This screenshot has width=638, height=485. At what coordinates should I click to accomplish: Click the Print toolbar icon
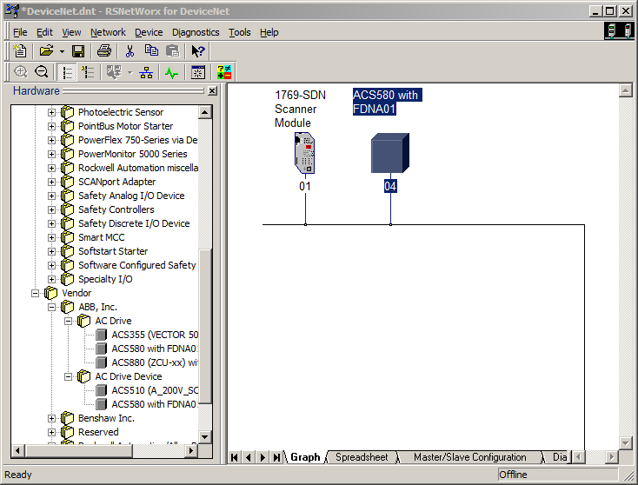[x=103, y=51]
